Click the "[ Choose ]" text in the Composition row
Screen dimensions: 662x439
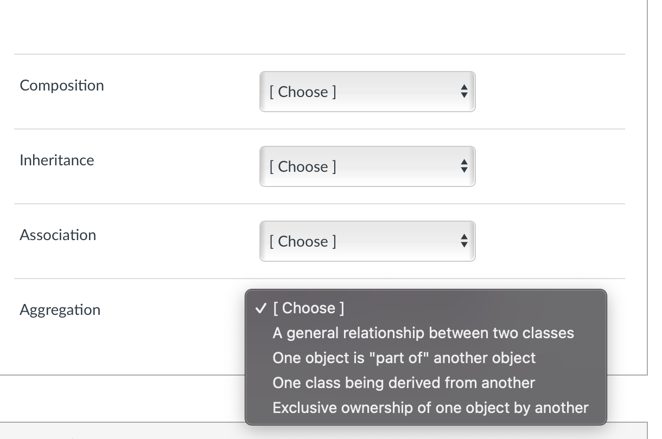click(303, 92)
